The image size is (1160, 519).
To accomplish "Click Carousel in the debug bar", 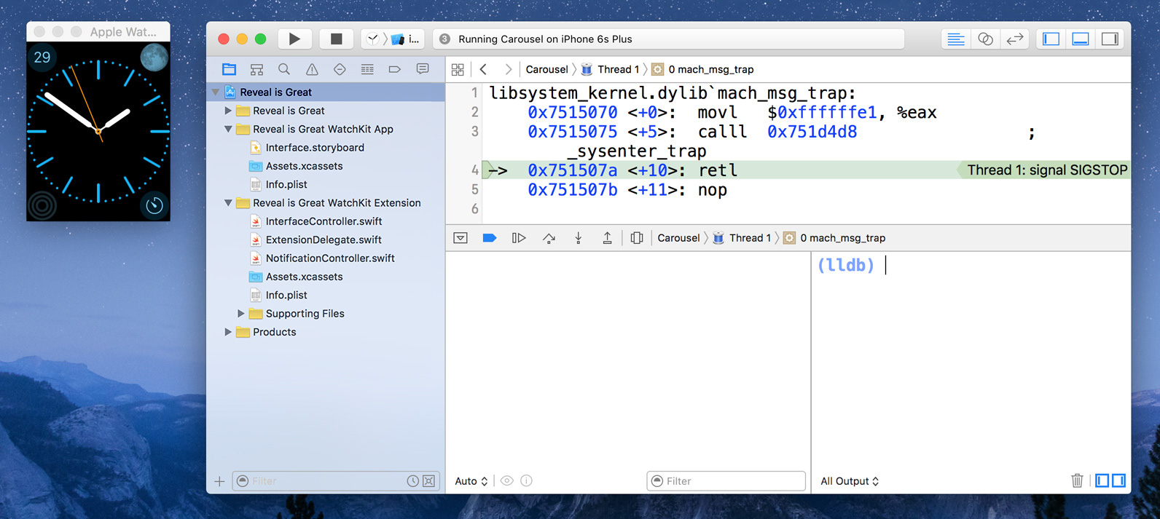I will (678, 238).
